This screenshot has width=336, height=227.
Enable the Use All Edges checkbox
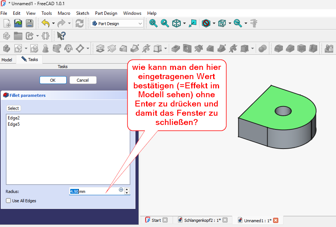point(9,201)
